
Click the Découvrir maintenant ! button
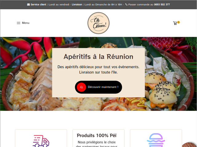click(x=98, y=87)
